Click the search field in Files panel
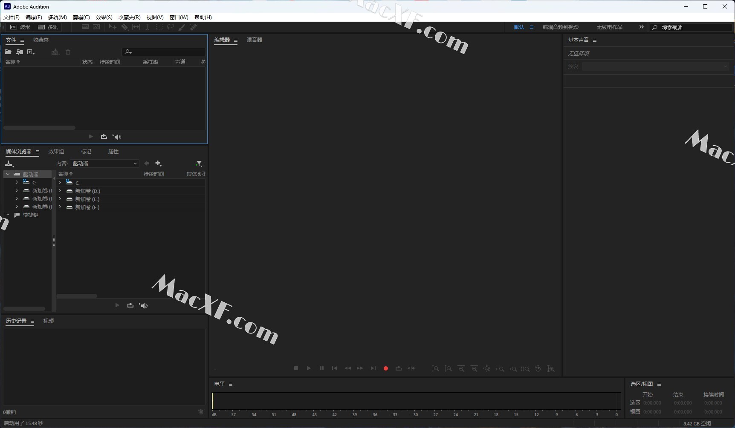The image size is (735, 428). pyautogui.click(x=164, y=52)
